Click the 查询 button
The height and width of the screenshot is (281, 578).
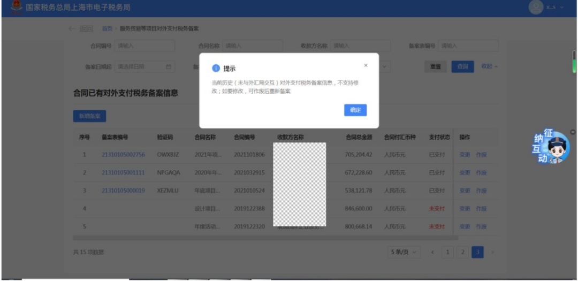(x=462, y=67)
